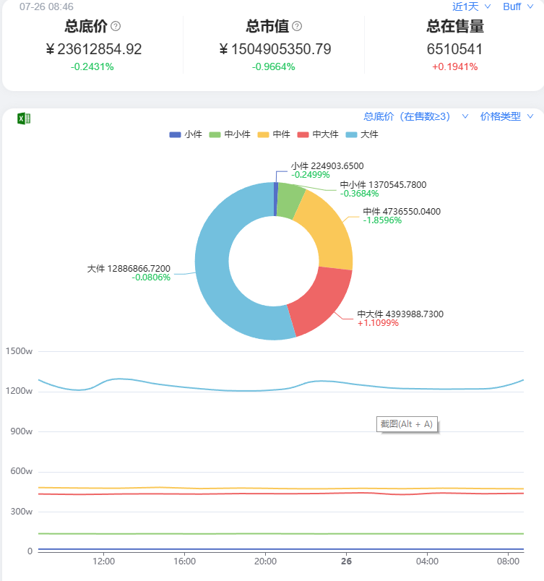Click the -1.8596% change for 中件
Viewport: 544px width, 581px height.
tap(382, 220)
